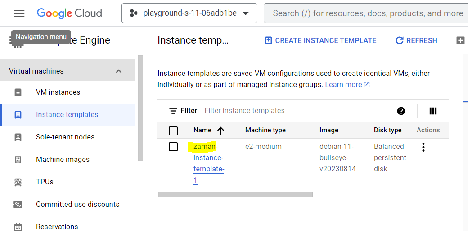
Task: Click the Machine images sidebar icon
Action: point(18,160)
